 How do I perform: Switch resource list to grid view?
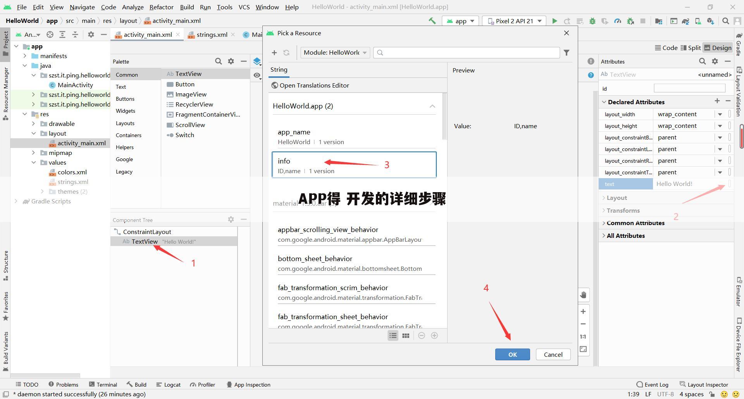[x=406, y=335]
